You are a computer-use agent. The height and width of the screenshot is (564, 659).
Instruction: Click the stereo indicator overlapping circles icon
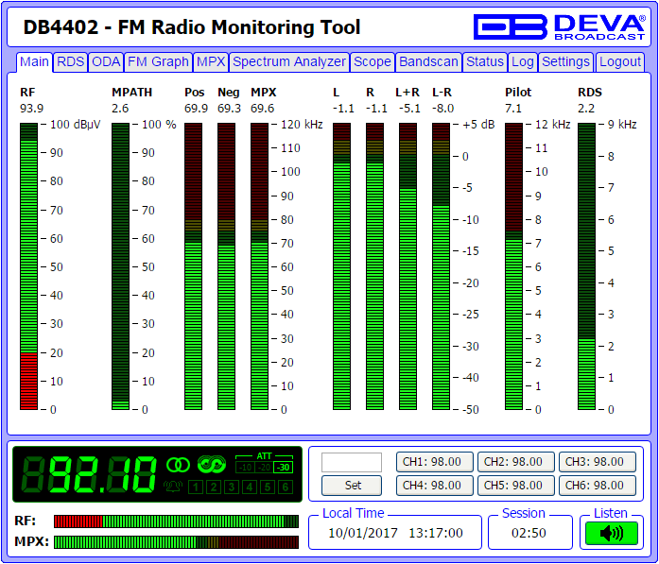(x=178, y=465)
